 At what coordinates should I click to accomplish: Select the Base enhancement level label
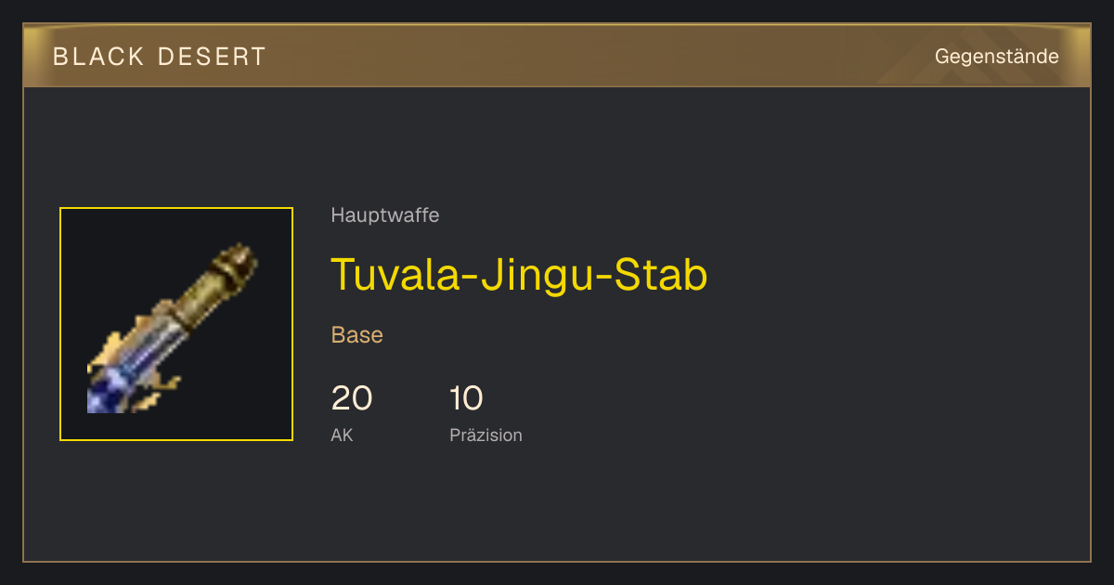[357, 335]
